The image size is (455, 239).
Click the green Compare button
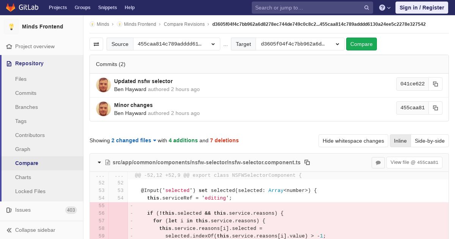(361, 44)
